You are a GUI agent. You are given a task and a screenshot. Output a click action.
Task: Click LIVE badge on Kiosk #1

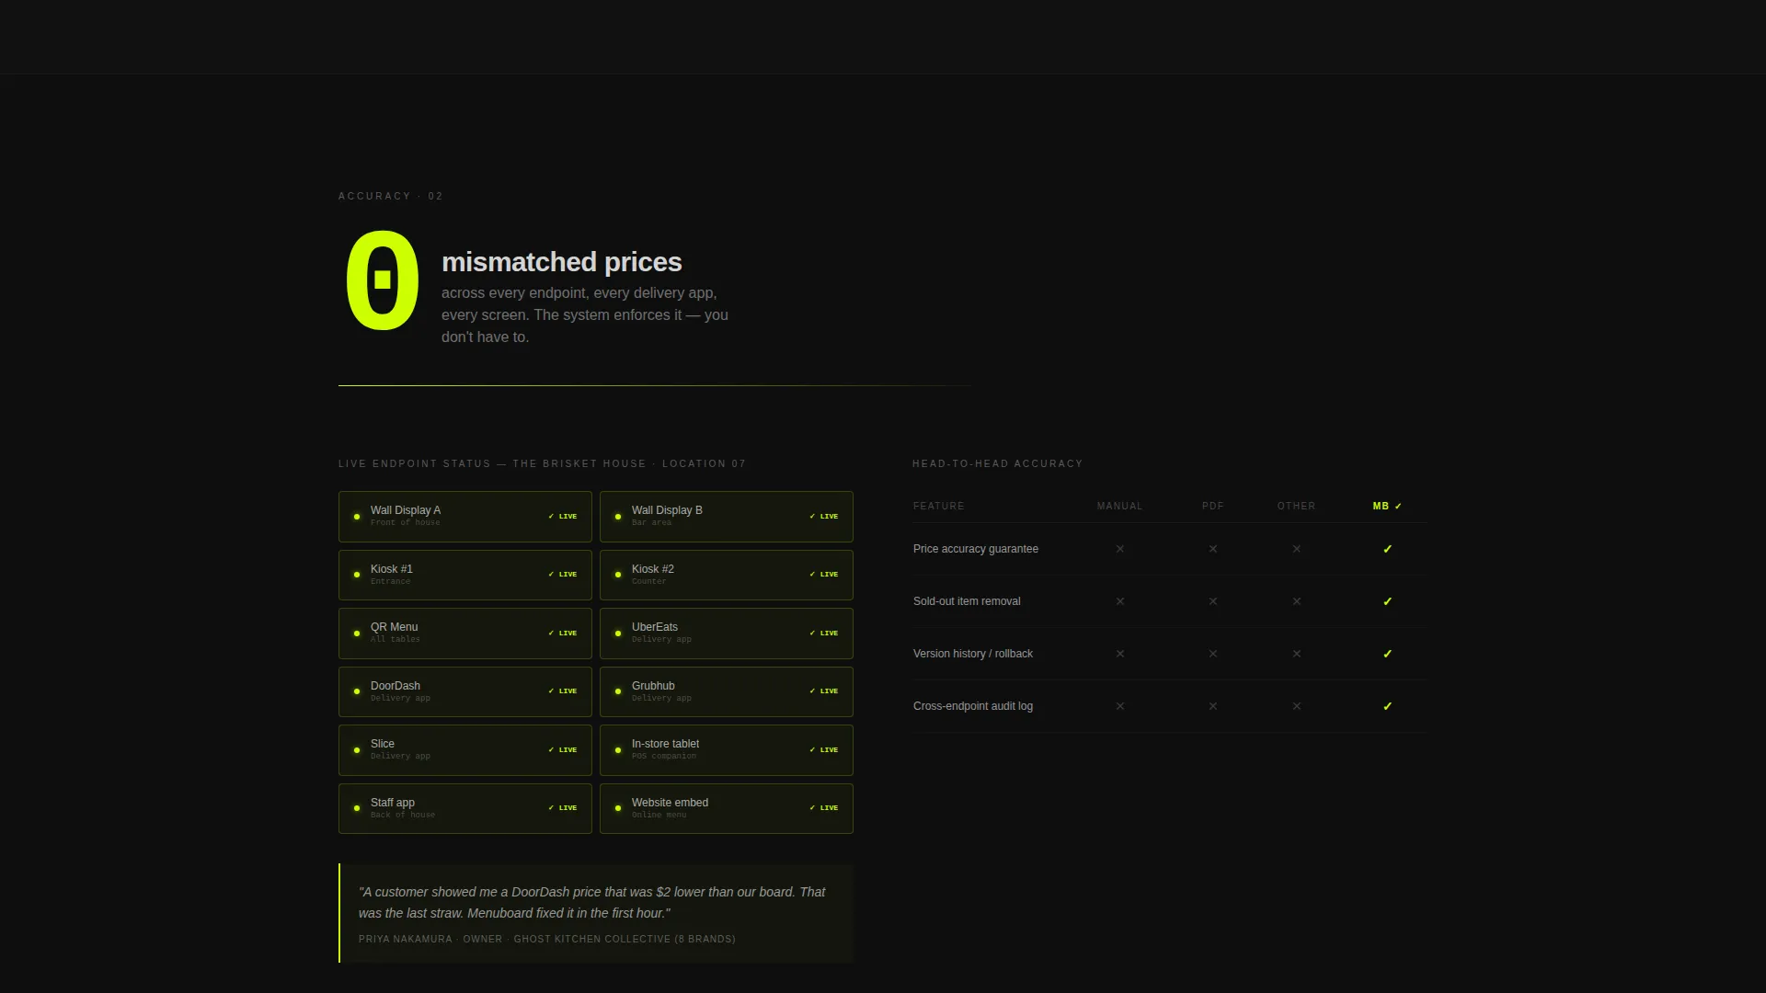click(x=563, y=575)
